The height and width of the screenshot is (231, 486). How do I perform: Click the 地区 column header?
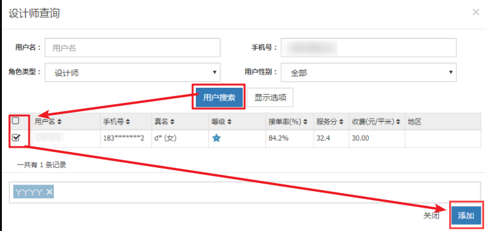(x=414, y=122)
